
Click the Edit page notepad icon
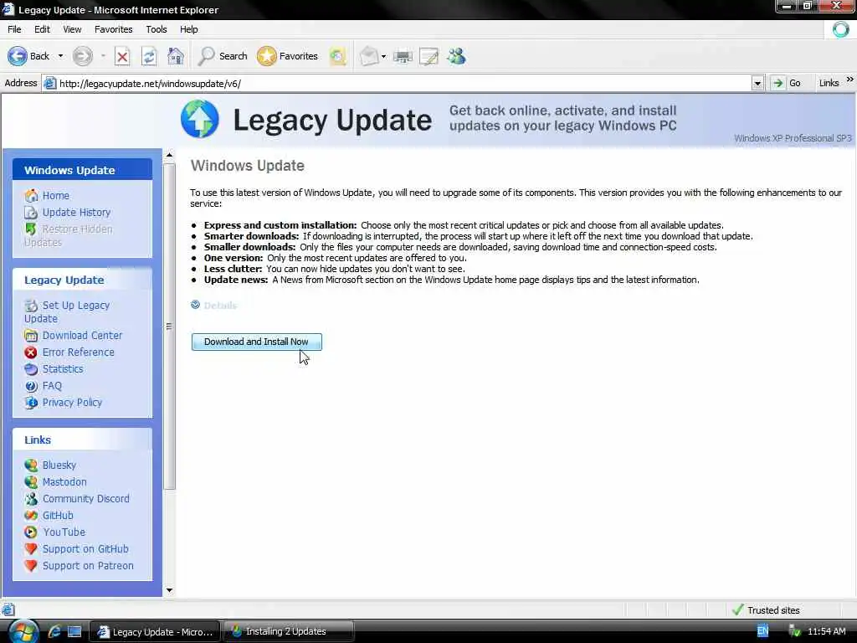pos(429,56)
